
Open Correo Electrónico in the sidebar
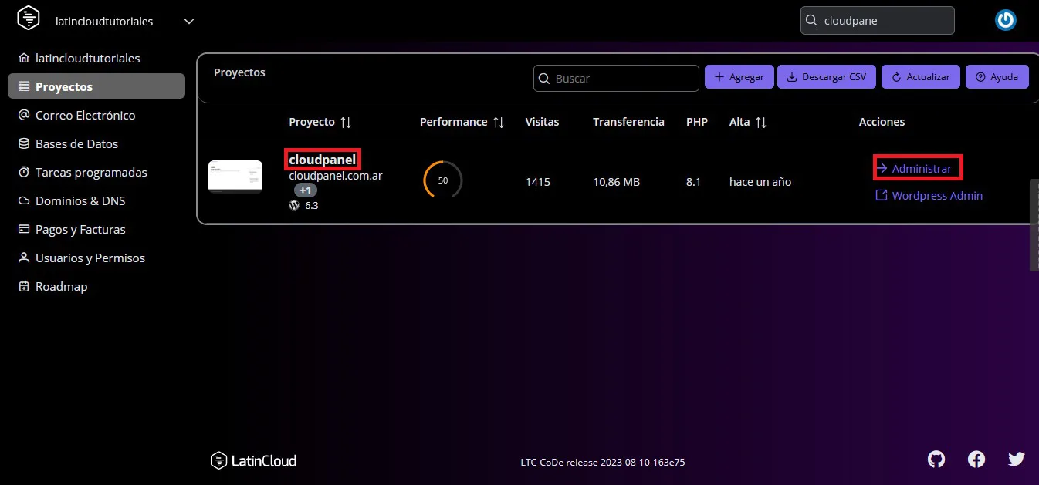point(85,116)
